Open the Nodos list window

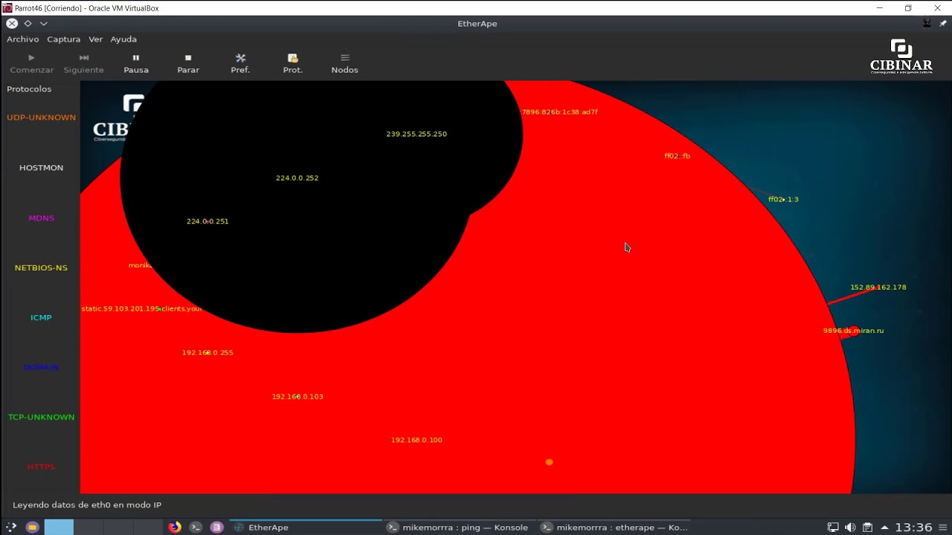[x=344, y=64]
